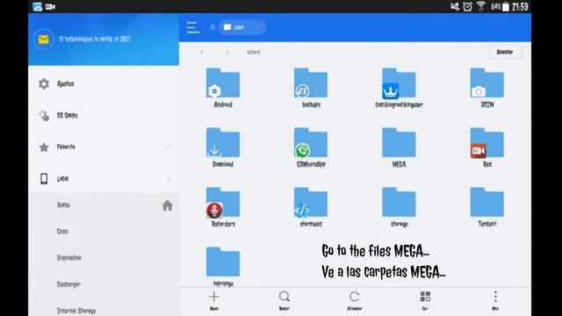Tap the screen recording status icon

(51, 7)
